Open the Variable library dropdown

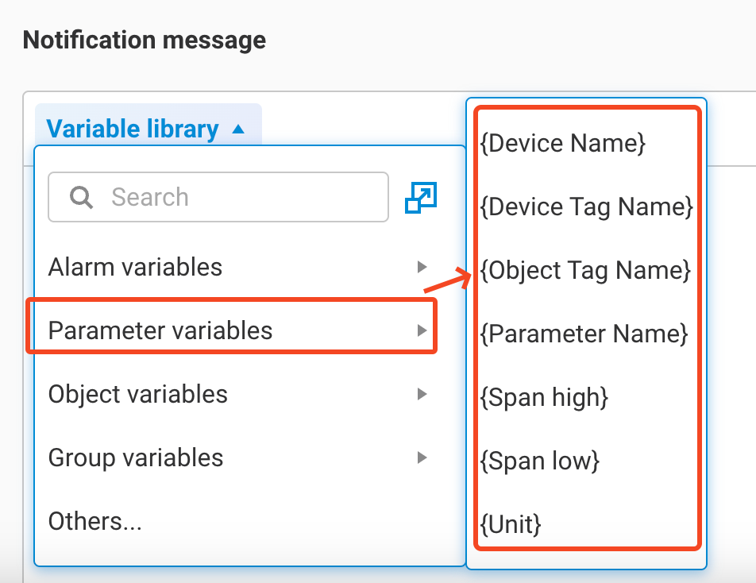pos(133,129)
